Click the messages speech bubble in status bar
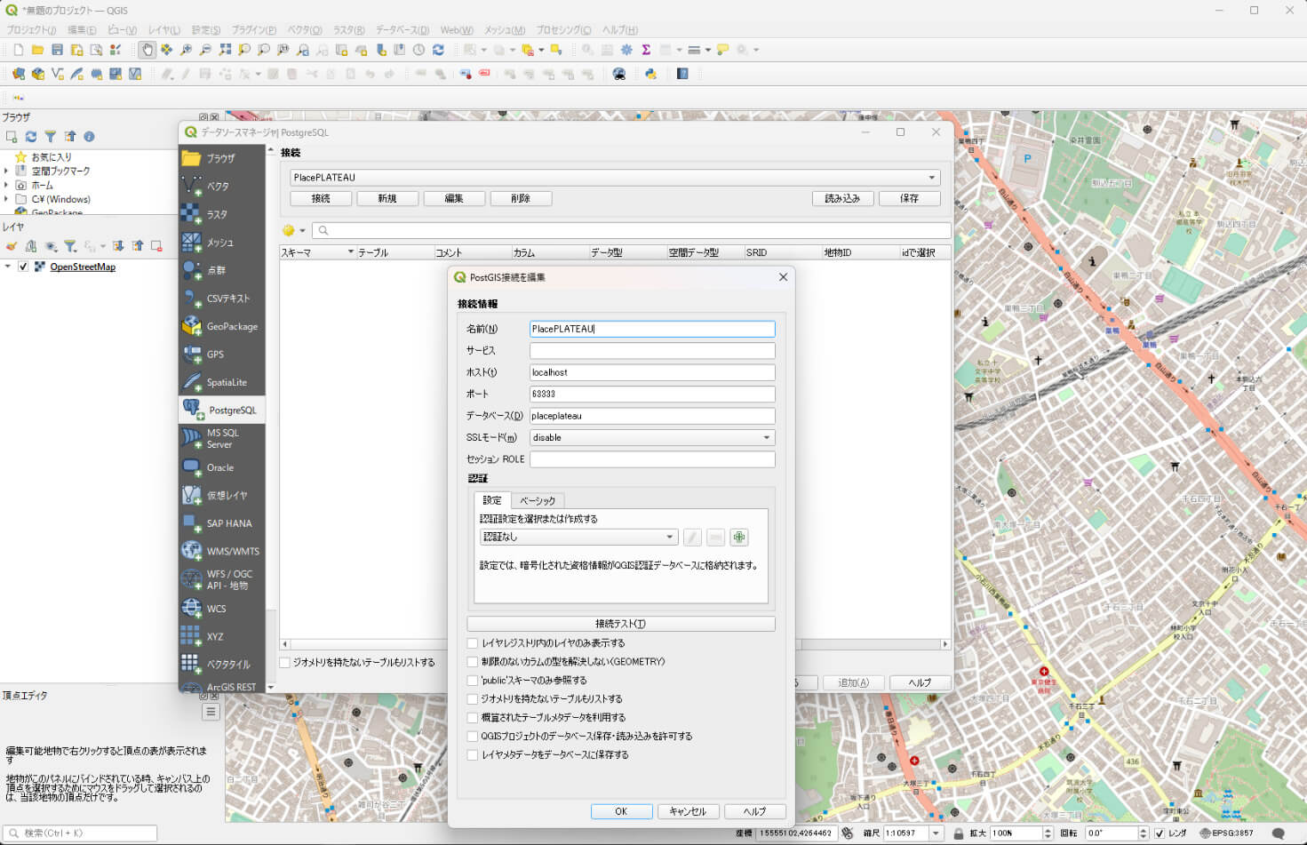This screenshot has height=845, width=1307. click(1279, 833)
